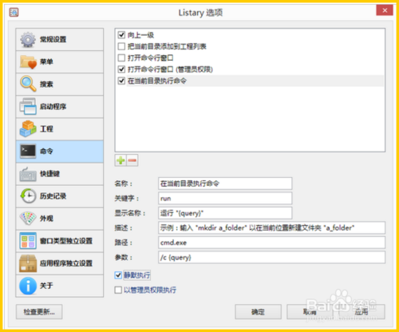Select the 菜单 folder-heart icon
The width and height of the screenshot is (399, 332).
click(28, 62)
